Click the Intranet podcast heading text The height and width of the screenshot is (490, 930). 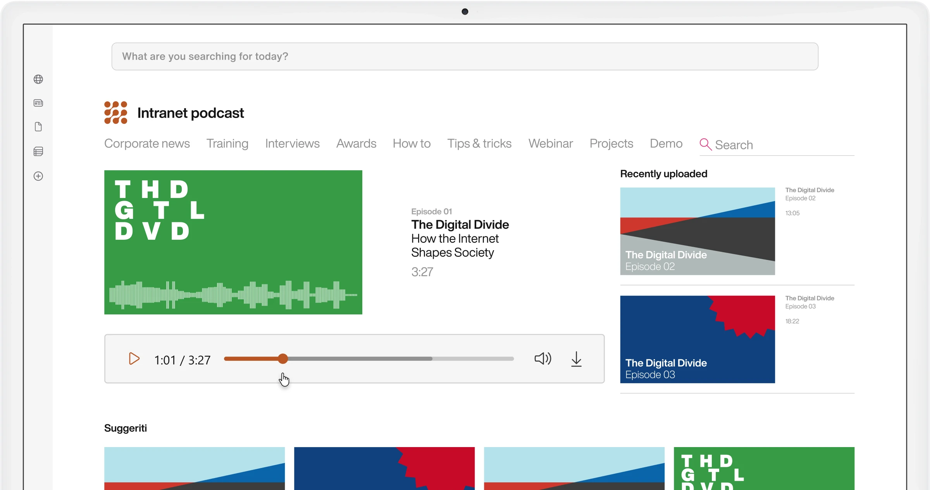click(x=191, y=113)
